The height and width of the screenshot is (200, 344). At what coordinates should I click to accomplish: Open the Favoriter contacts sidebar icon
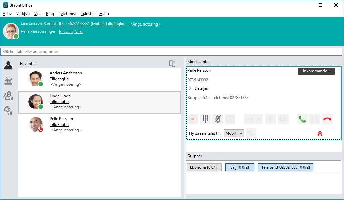click(8, 65)
